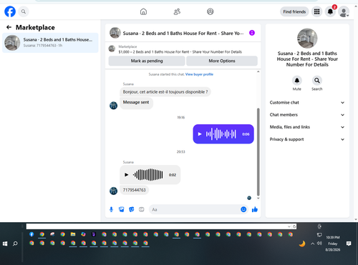Click the Bonjour message bubble
This screenshot has width=358, height=265.
click(165, 92)
